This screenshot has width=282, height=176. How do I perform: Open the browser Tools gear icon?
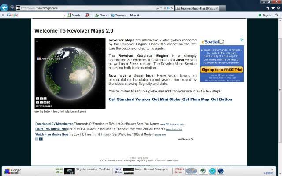pyautogui.click(x=278, y=8)
